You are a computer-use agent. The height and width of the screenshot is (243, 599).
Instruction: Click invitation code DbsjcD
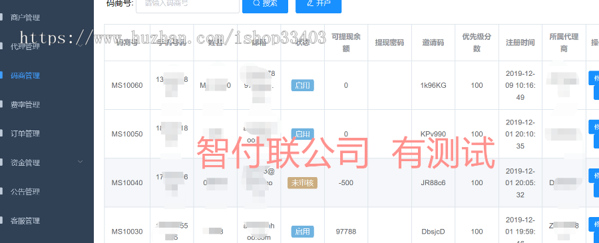[433, 232]
